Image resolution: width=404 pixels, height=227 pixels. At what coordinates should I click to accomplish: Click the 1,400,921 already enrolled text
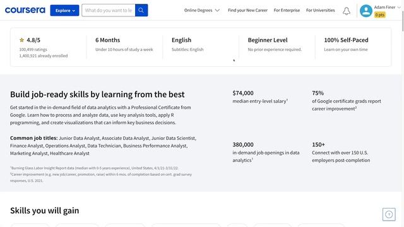point(44,55)
